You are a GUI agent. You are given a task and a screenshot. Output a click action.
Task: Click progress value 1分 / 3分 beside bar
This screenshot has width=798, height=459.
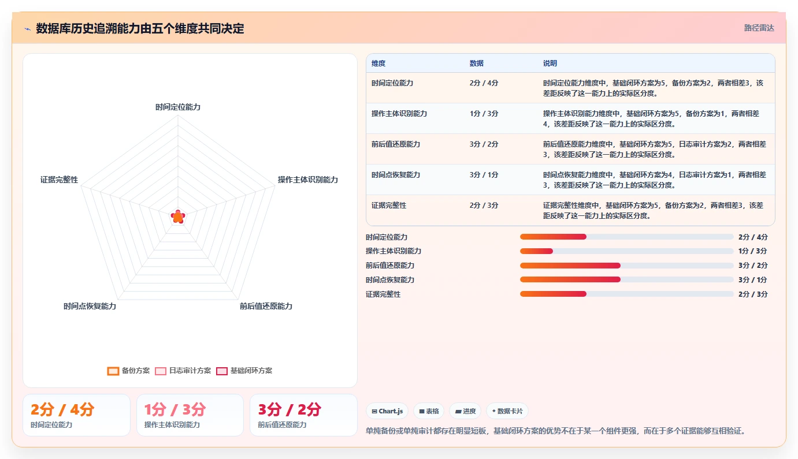click(753, 251)
